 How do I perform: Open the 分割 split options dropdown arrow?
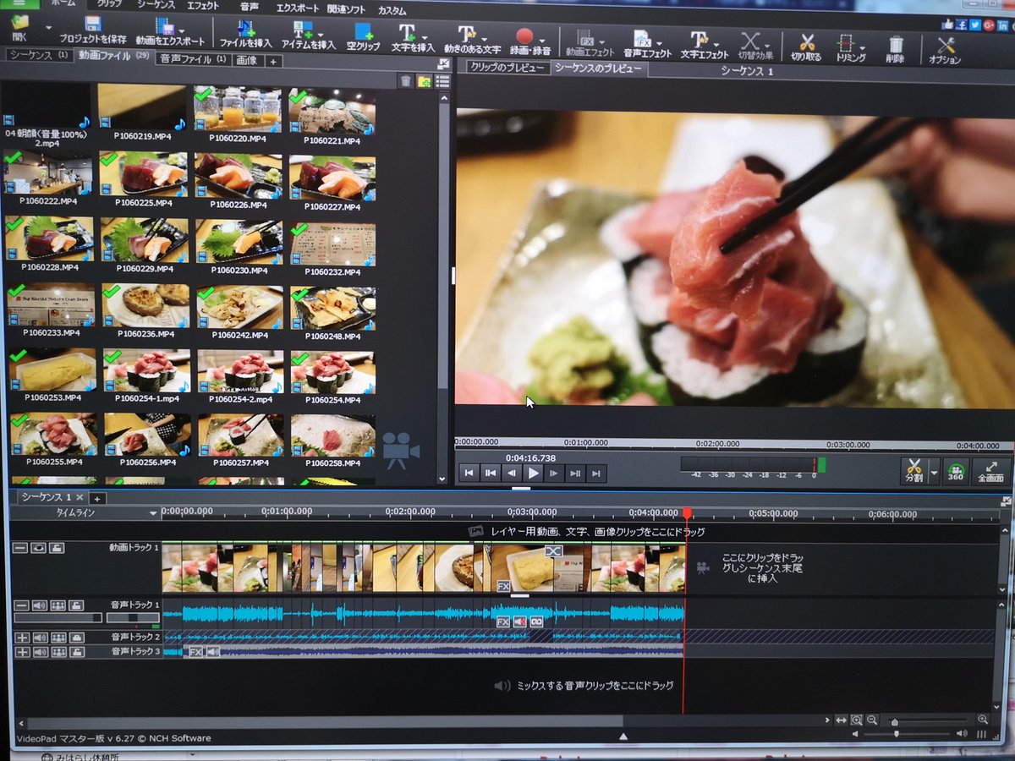pyautogui.click(x=934, y=472)
